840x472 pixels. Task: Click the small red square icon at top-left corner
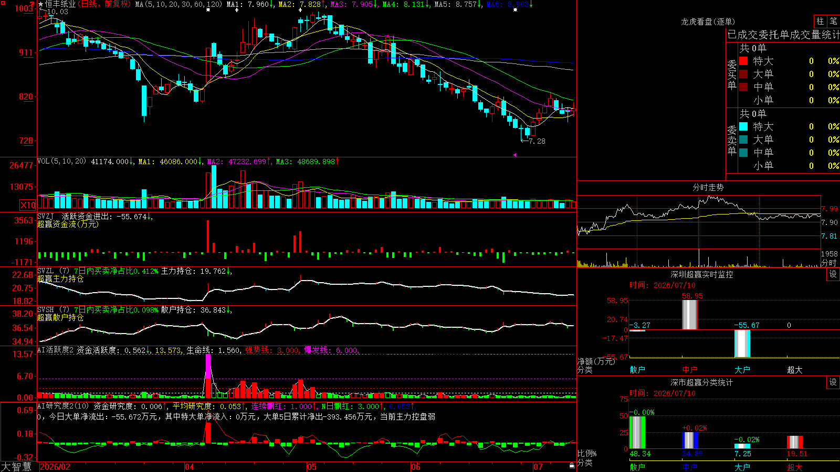click(3, 3)
